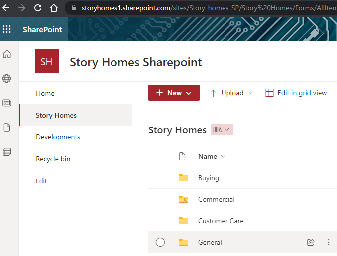337x256 pixels.
Task: Click the plus icon on New button
Action: (159, 93)
